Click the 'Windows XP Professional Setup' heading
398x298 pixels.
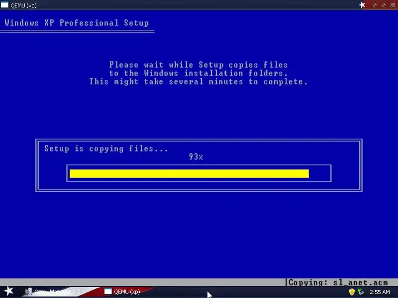[77, 23]
